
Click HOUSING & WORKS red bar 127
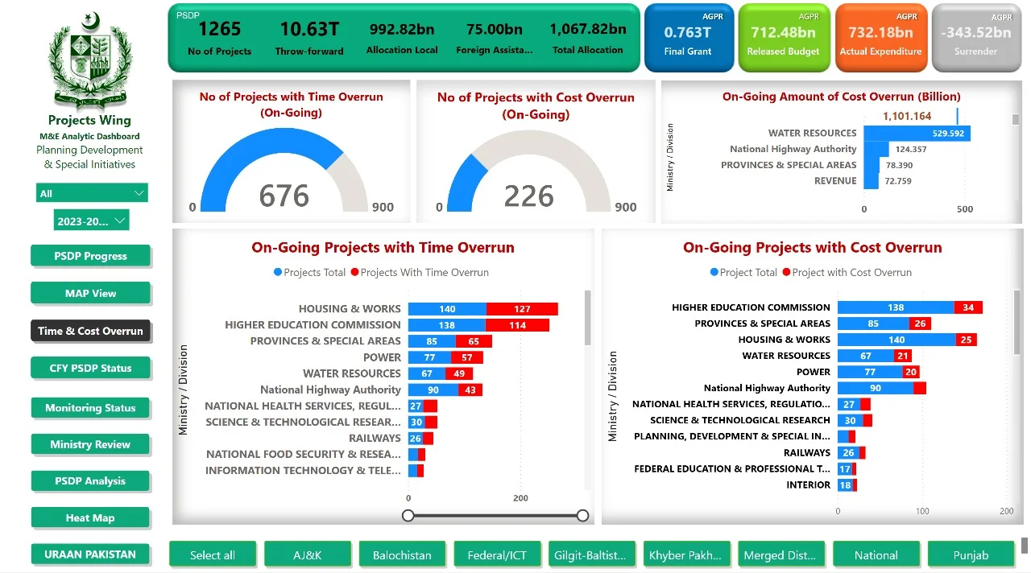tap(522, 309)
